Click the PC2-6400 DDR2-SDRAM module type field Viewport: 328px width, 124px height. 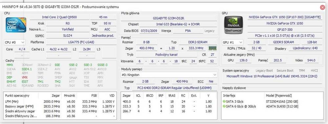[x=174, y=88]
